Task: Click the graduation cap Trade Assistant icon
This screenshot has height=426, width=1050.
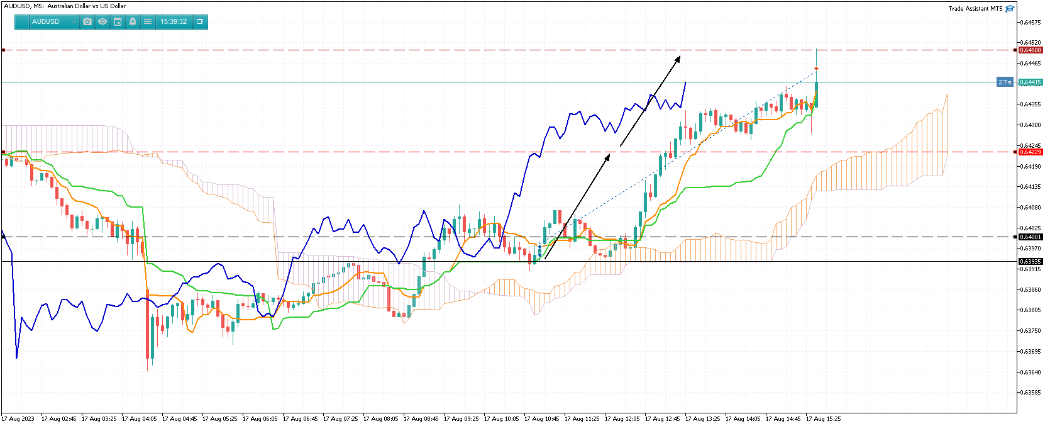Action: 1010,9
